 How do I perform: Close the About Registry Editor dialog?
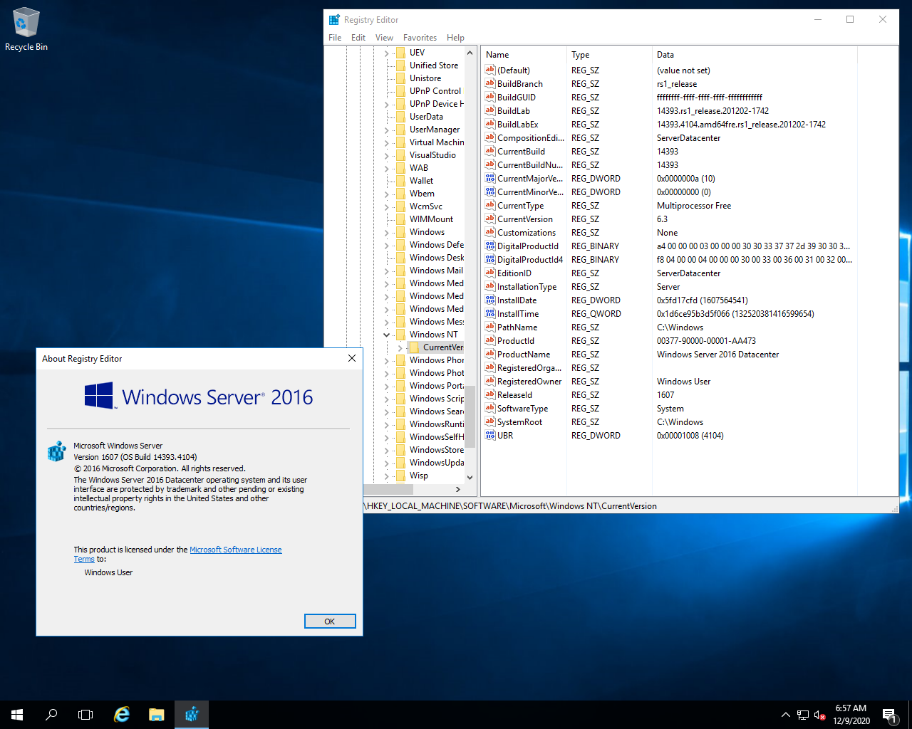pyautogui.click(x=352, y=358)
